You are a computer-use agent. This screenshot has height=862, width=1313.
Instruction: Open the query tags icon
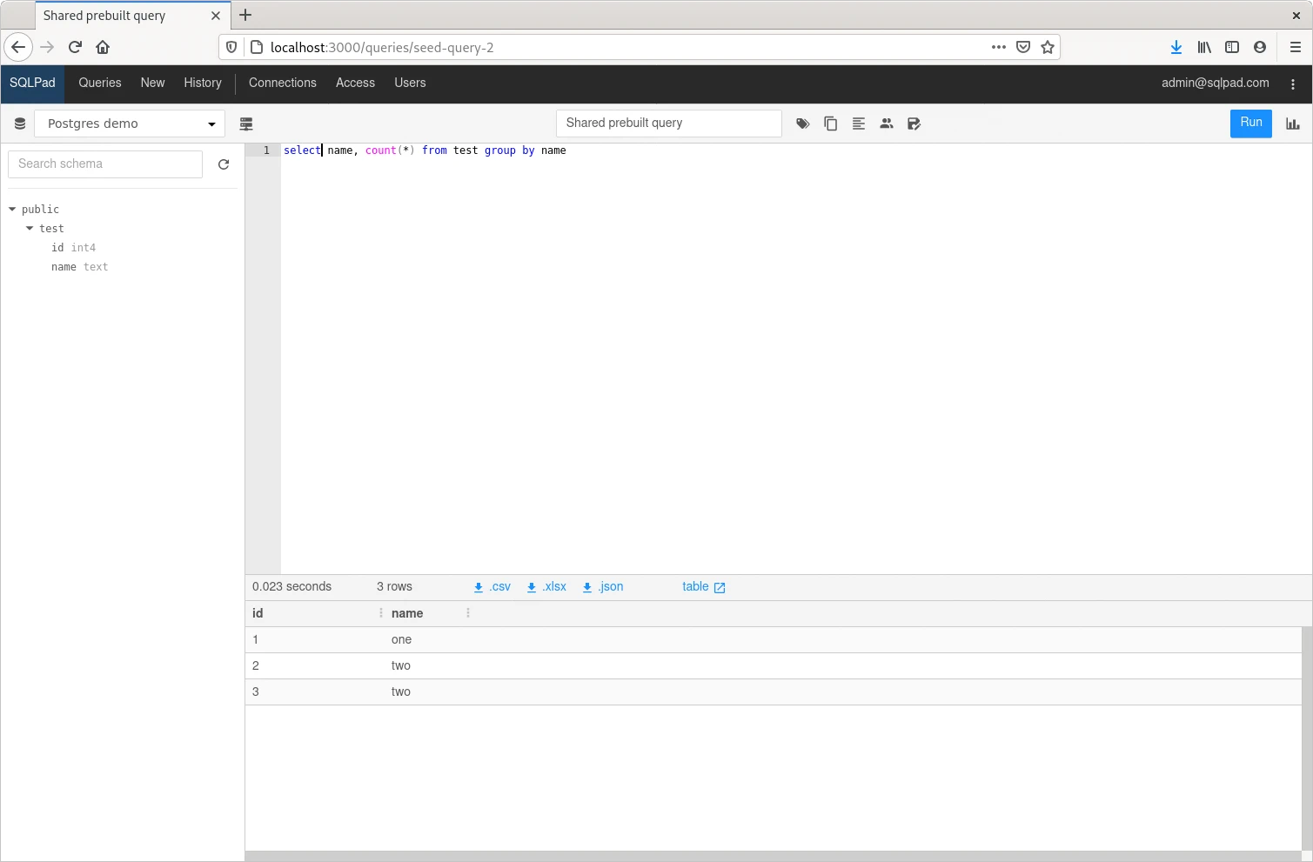pyautogui.click(x=802, y=124)
